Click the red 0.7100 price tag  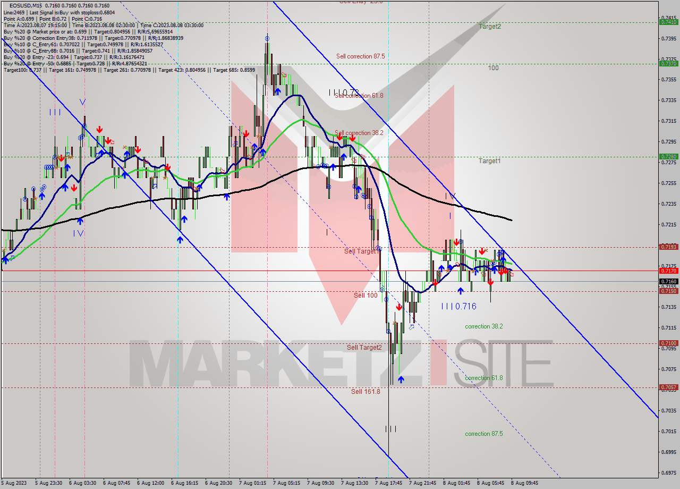668,343
